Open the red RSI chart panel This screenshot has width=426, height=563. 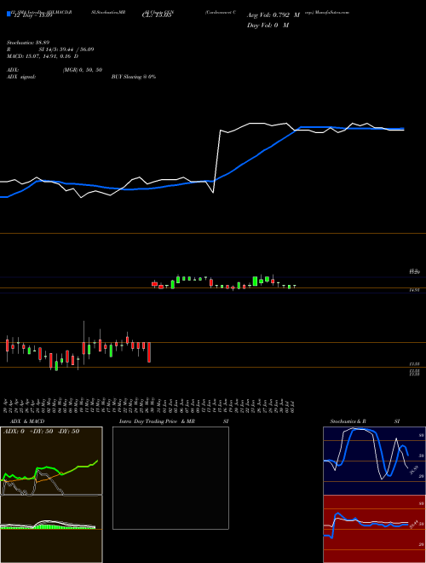point(374,529)
